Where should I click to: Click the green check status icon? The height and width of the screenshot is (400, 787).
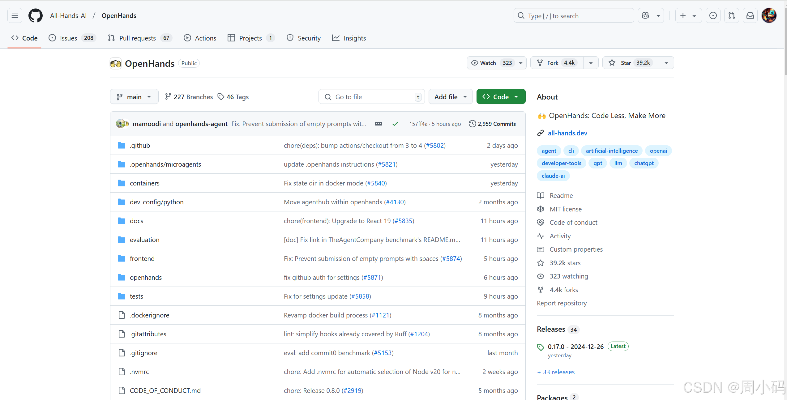click(x=395, y=124)
